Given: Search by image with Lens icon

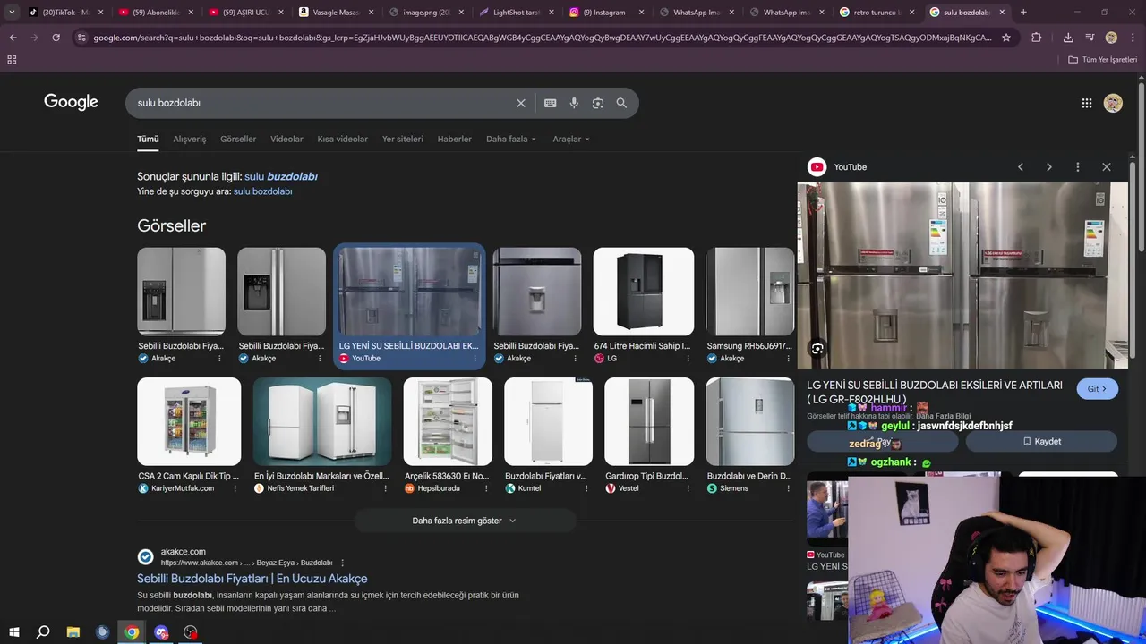Looking at the screenshot, I should [598, 103].
